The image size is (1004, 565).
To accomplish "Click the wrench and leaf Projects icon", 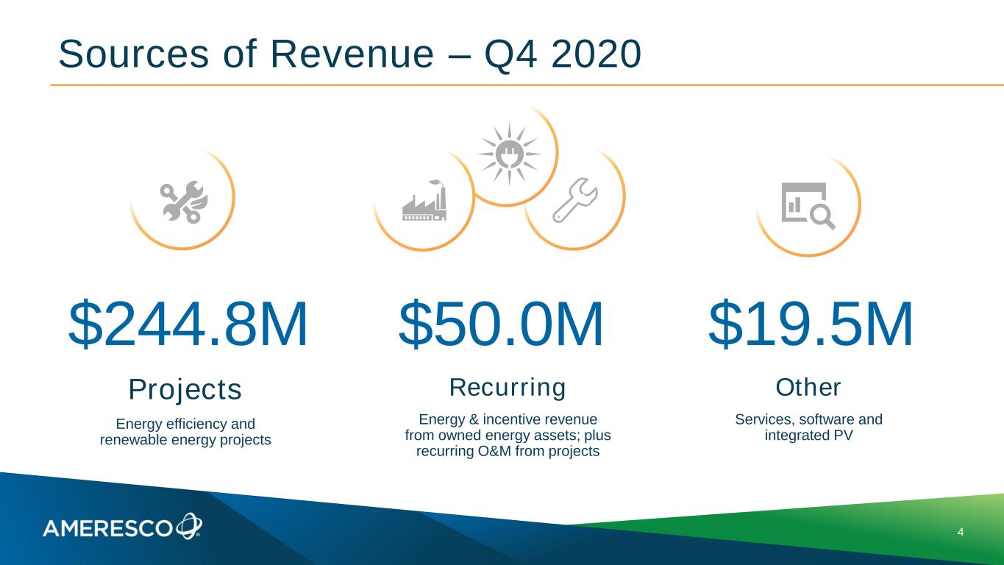I will (x=185, y=202).
